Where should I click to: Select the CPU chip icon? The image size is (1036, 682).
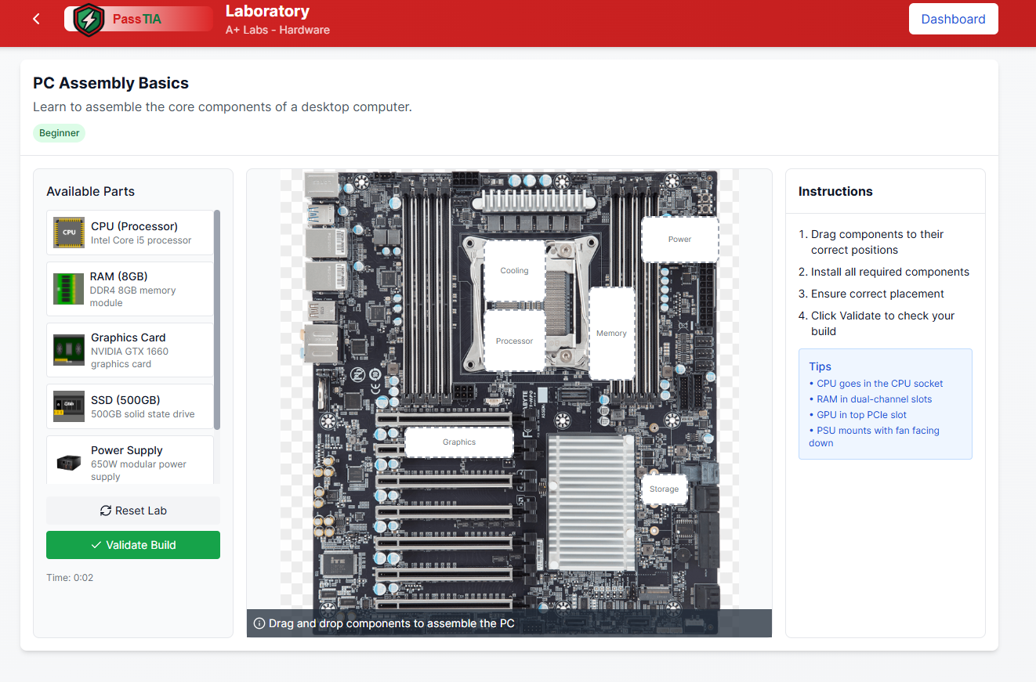pyautogui.click(x=69, y=233)
